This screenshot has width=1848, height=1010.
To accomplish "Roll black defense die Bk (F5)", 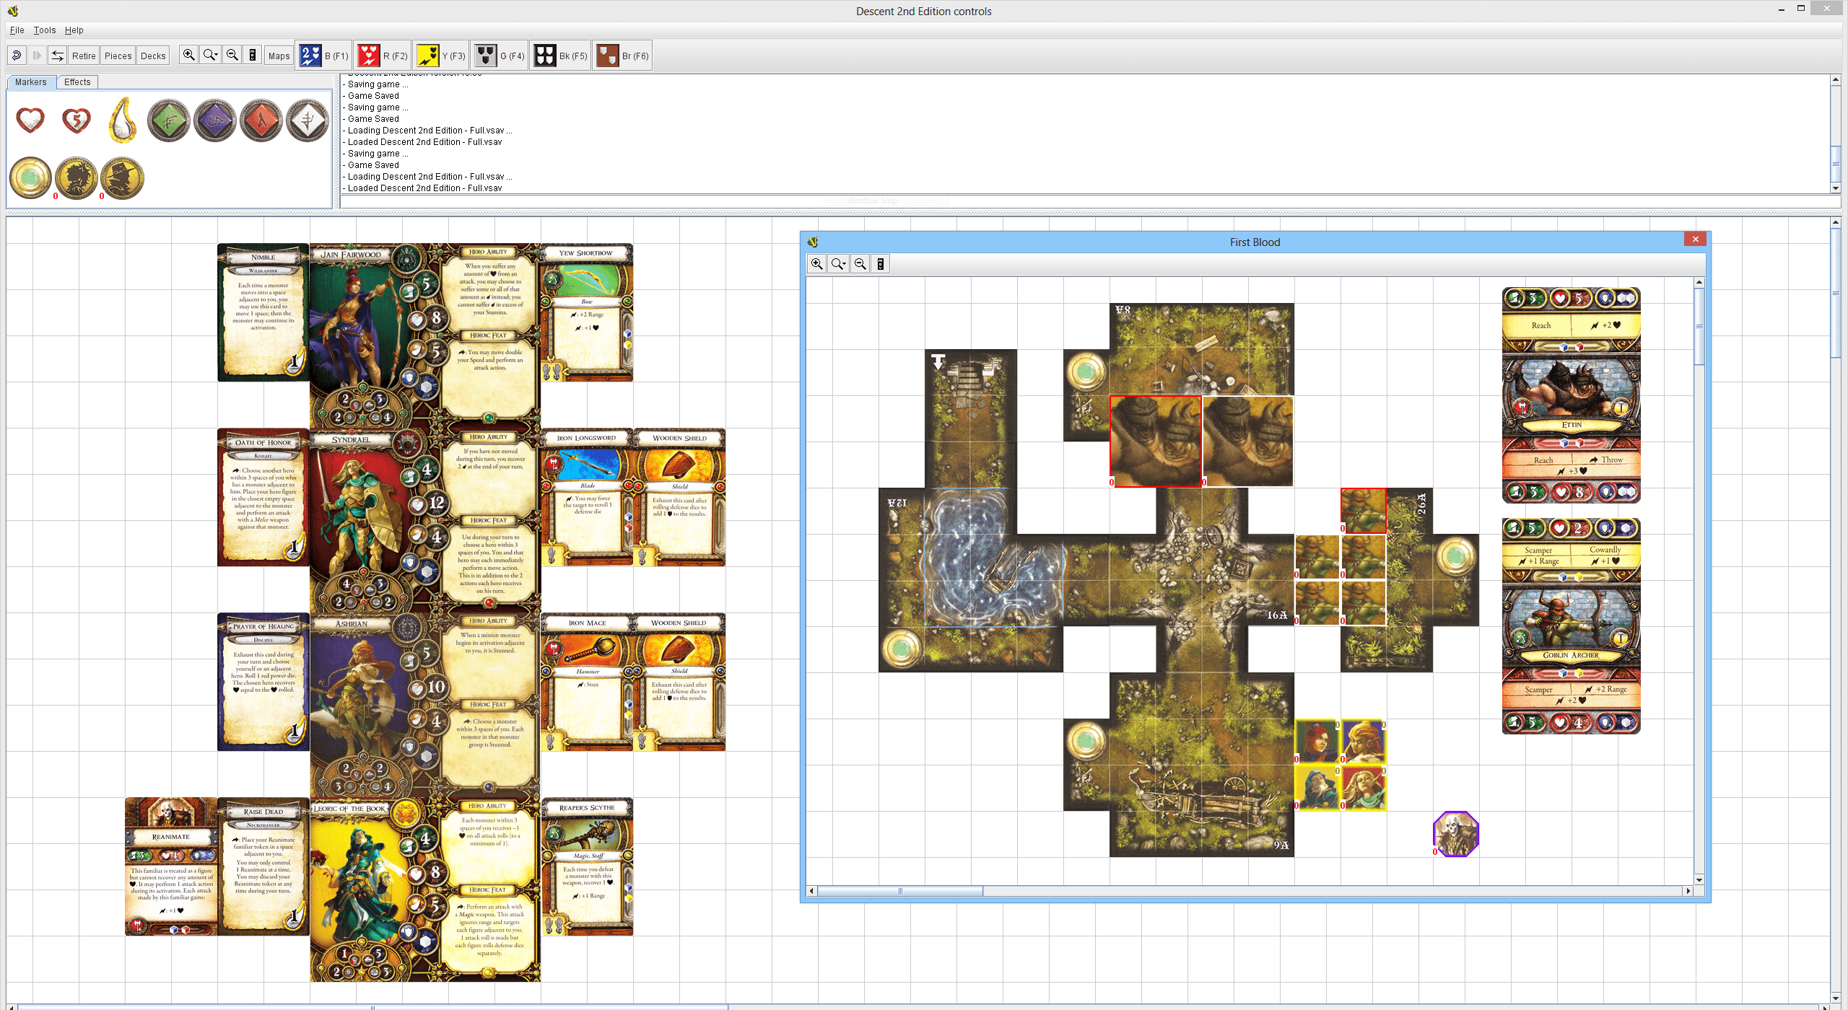I will 561,56.
